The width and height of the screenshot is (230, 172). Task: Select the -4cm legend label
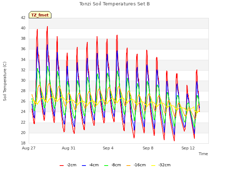[x=94, y=165]
